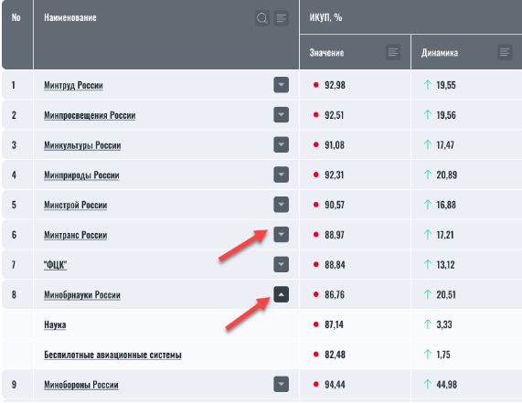Select value 88,84 cell
Screen dimensions: 522x403
pos(335,265)
